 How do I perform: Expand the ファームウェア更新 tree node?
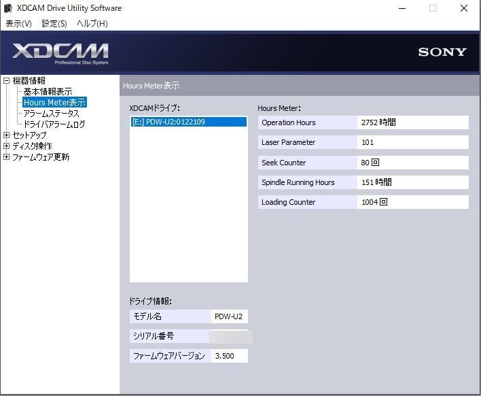tap(6, 157)
